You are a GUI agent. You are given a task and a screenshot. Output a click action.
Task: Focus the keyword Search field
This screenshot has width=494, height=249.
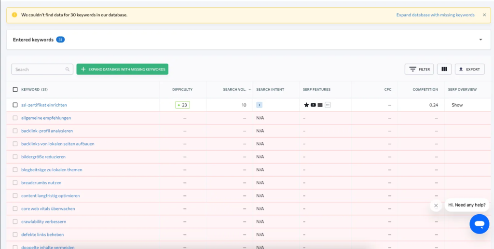click(x=42, y=69)
